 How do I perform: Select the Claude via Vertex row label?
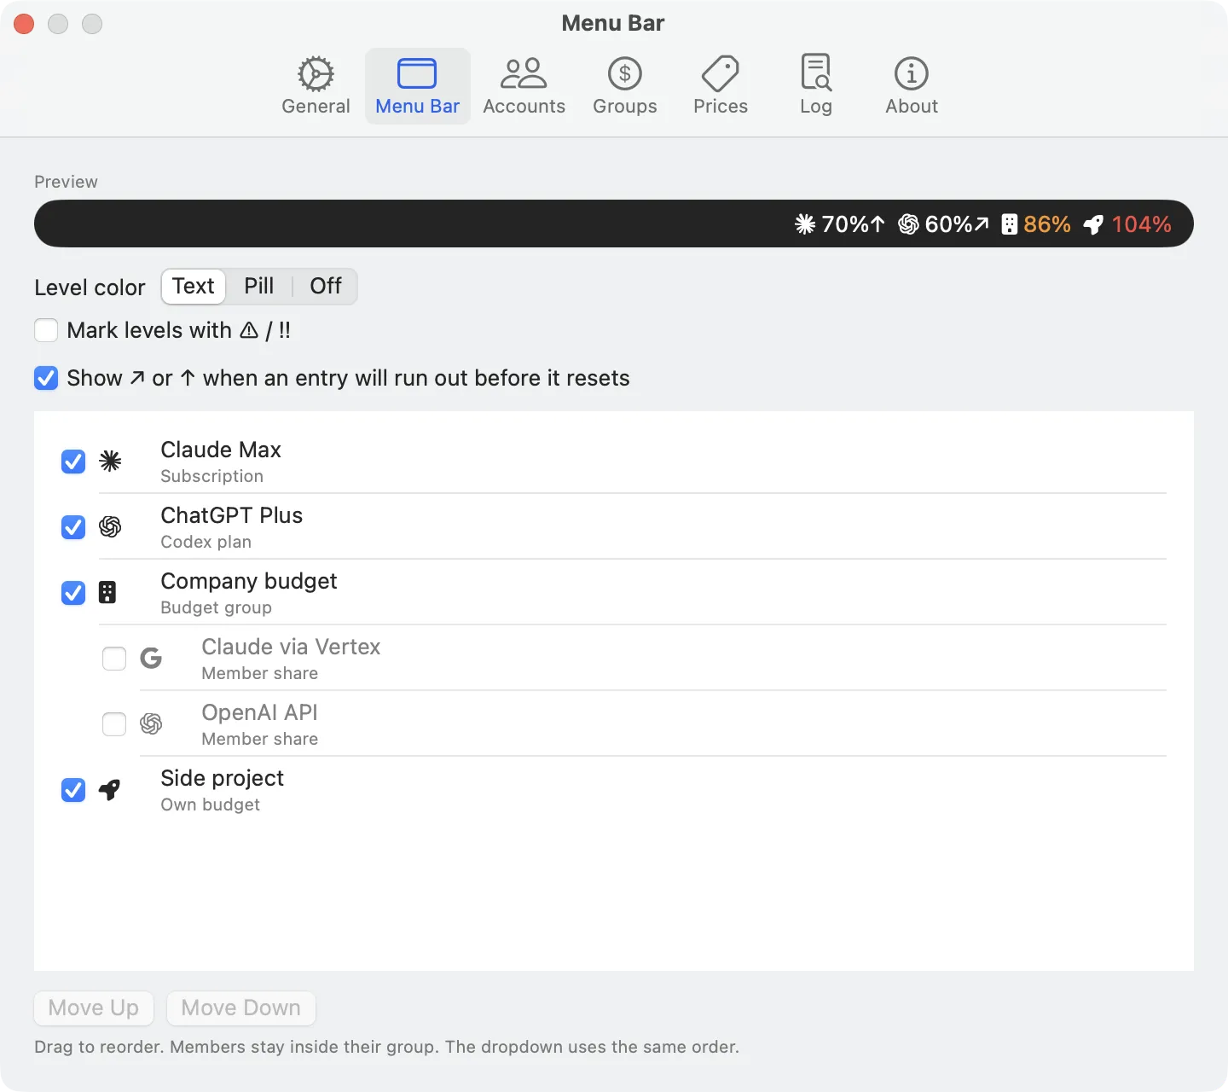(291, 647)
